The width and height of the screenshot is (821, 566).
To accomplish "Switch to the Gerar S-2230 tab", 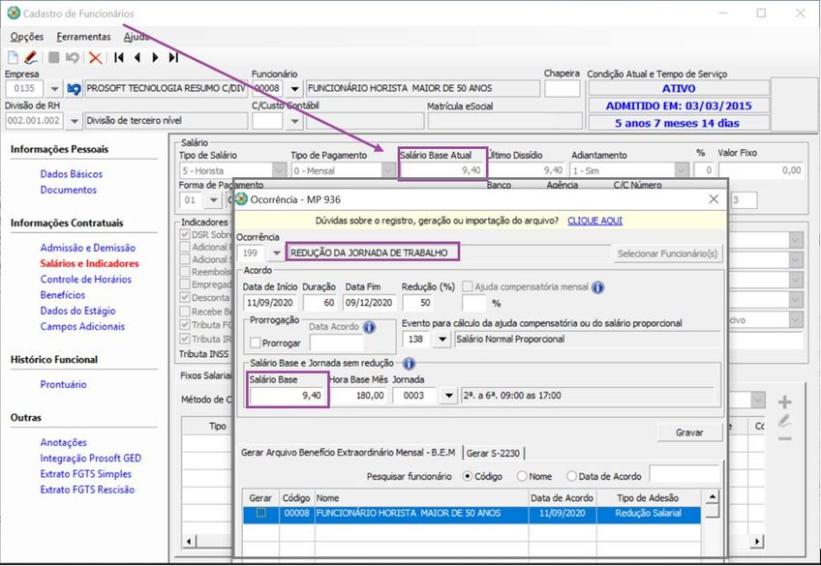I will (x=495, y=452).
